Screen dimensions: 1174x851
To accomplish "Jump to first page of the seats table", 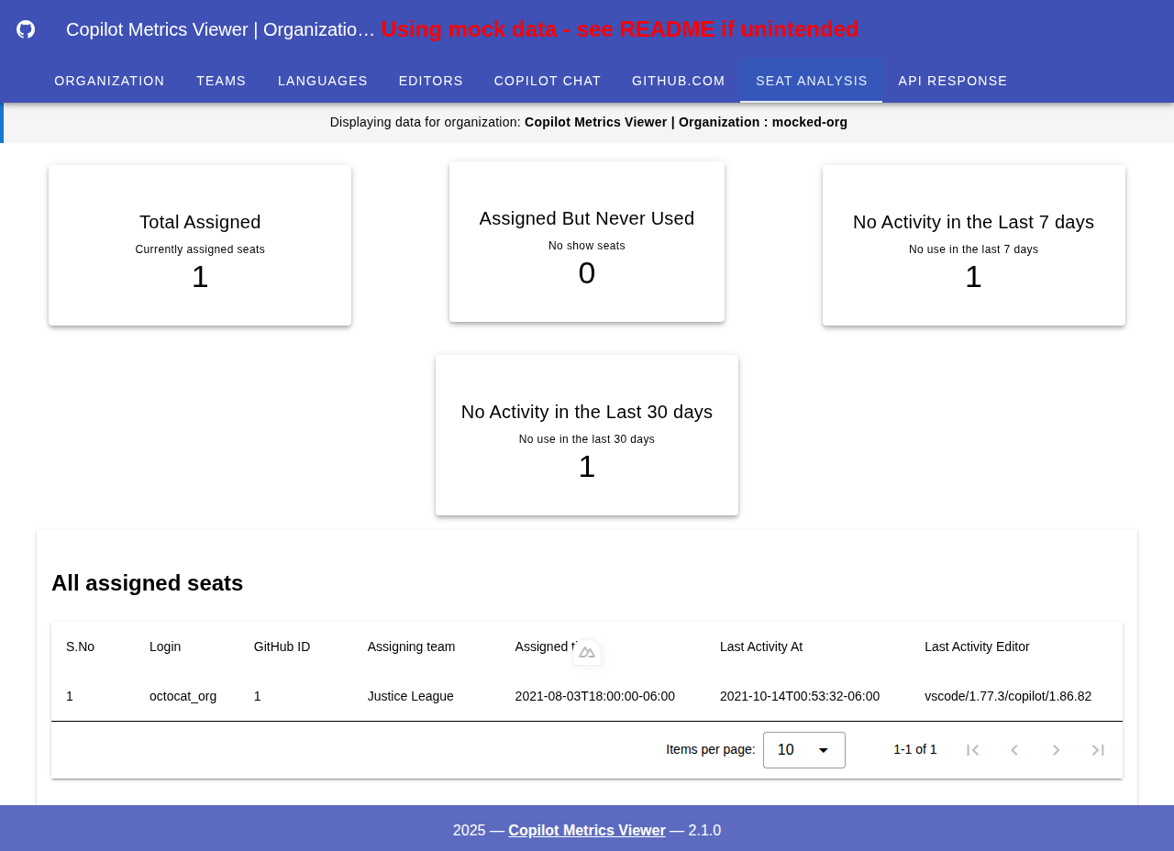I will 970,749.
